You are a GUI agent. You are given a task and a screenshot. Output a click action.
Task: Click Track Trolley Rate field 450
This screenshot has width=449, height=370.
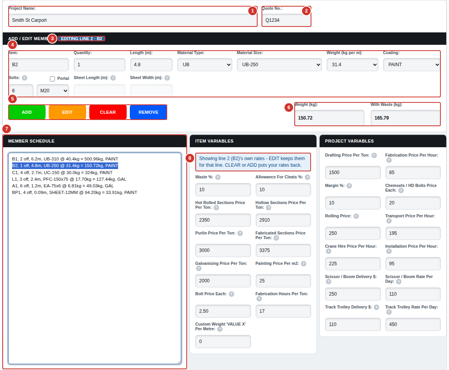[x=413, y=324]
